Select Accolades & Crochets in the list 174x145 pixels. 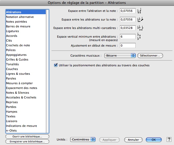click(26, 97)
